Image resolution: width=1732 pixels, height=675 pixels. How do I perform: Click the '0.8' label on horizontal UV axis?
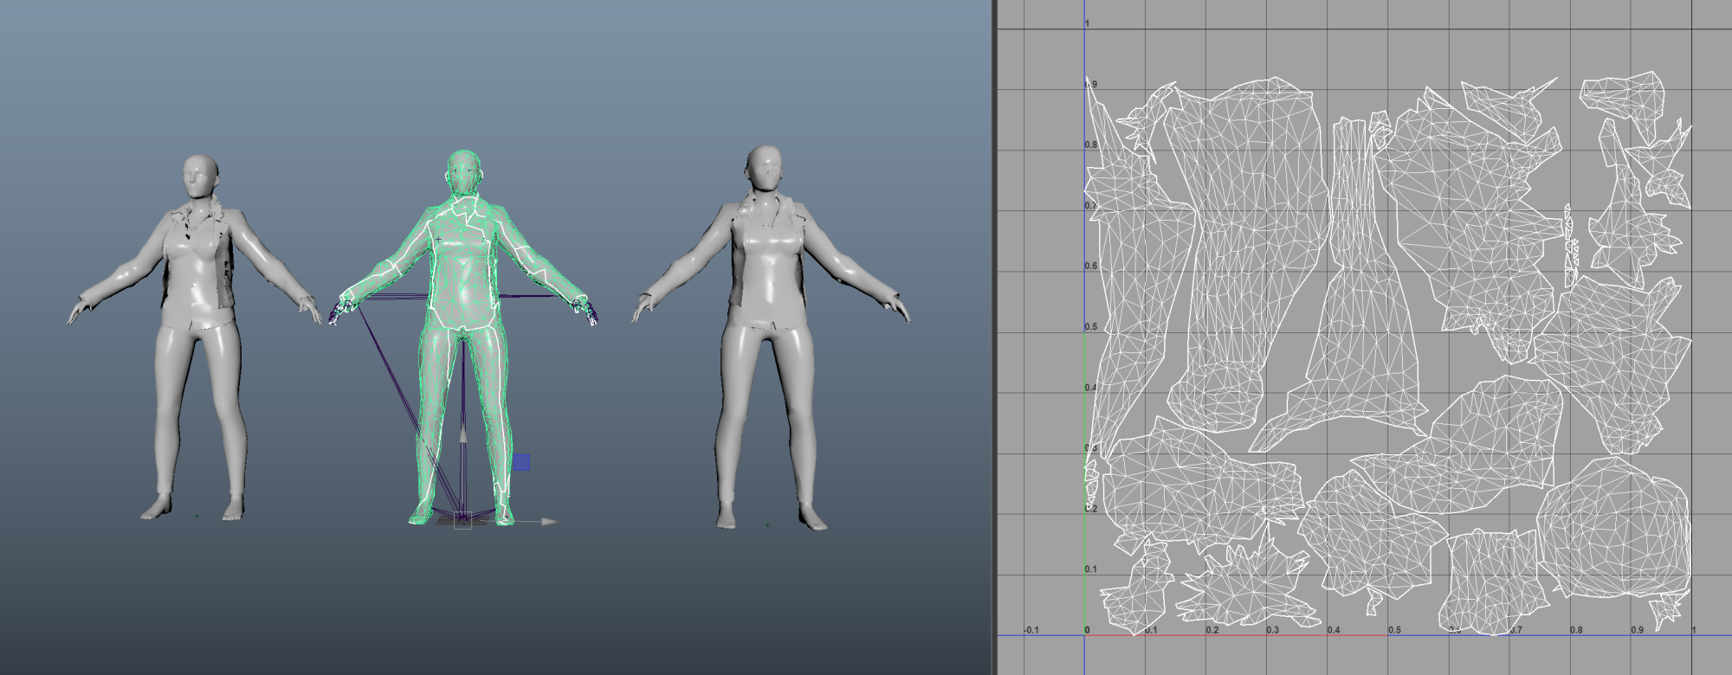[1576, 630]
